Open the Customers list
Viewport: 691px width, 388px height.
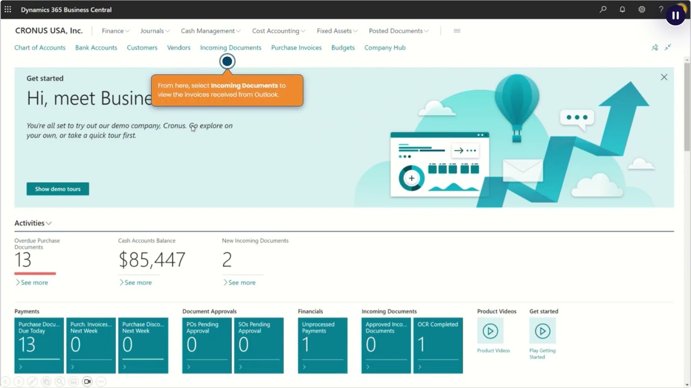(142, 47)
